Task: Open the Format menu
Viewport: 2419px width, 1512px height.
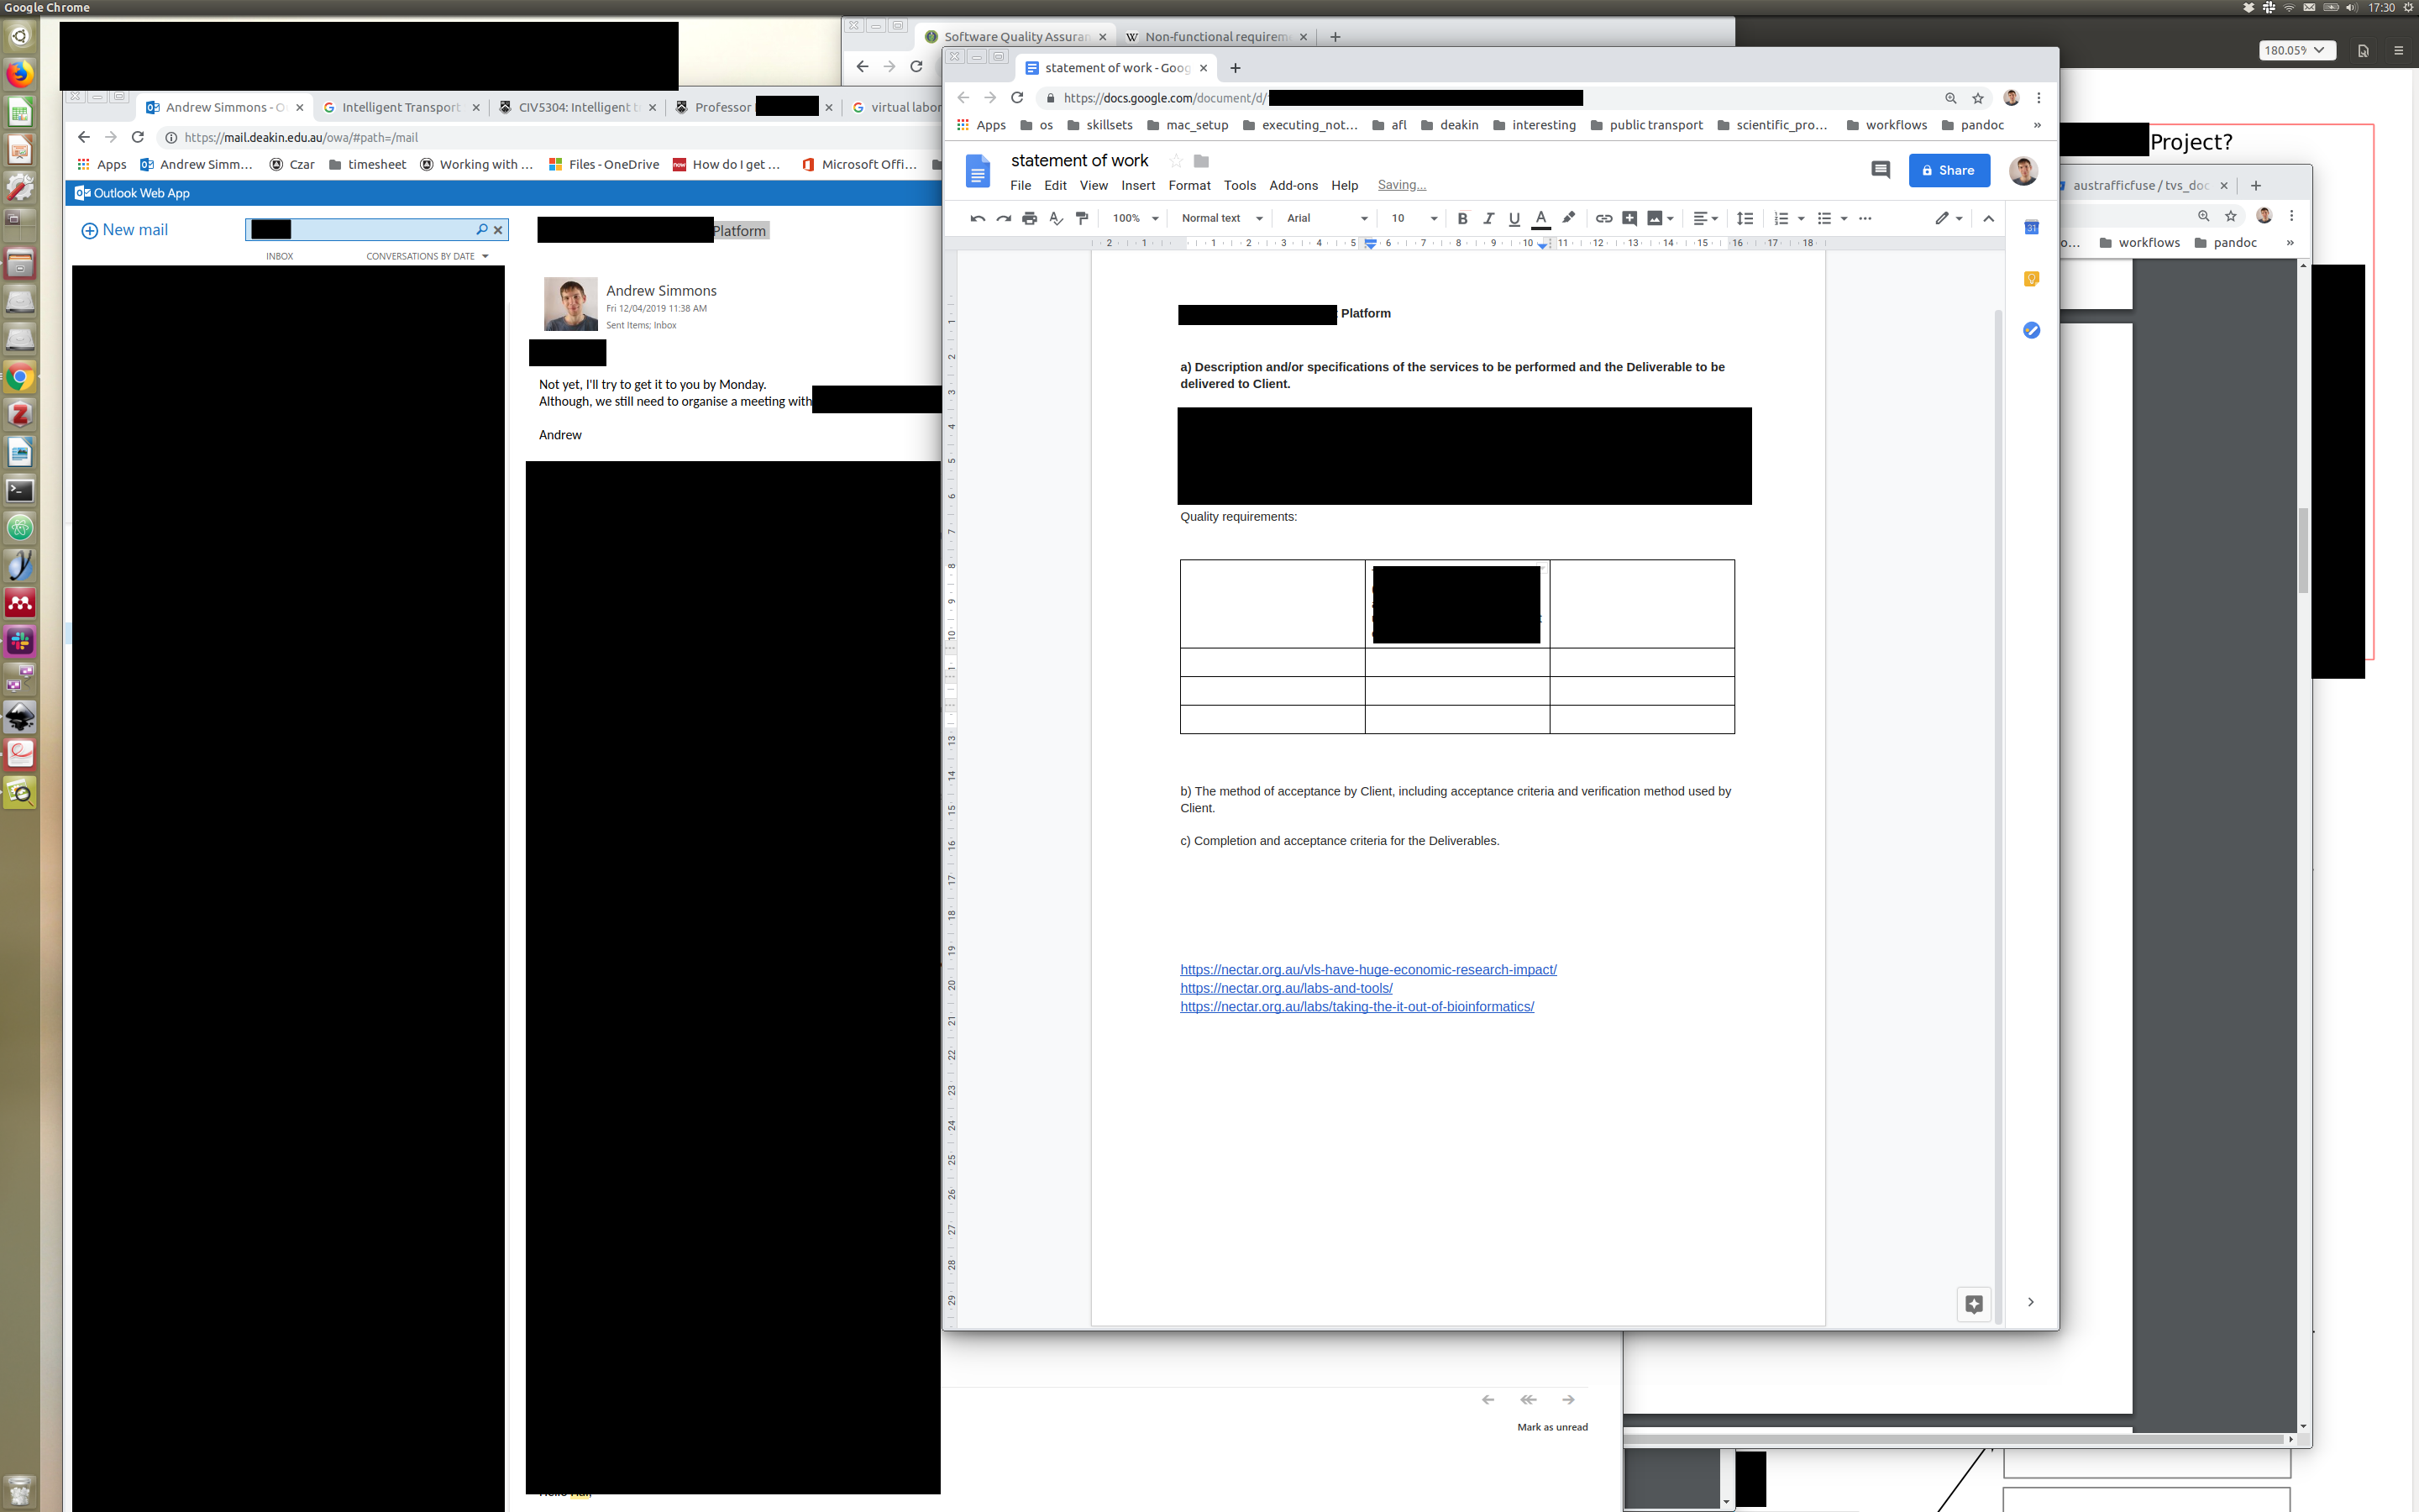Action: pyautogui.click(x=1189, y=185)
